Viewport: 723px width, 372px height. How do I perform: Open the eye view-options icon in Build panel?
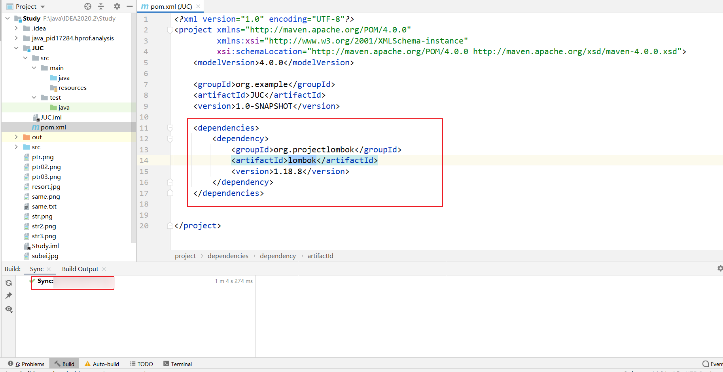tap(9, 309)
